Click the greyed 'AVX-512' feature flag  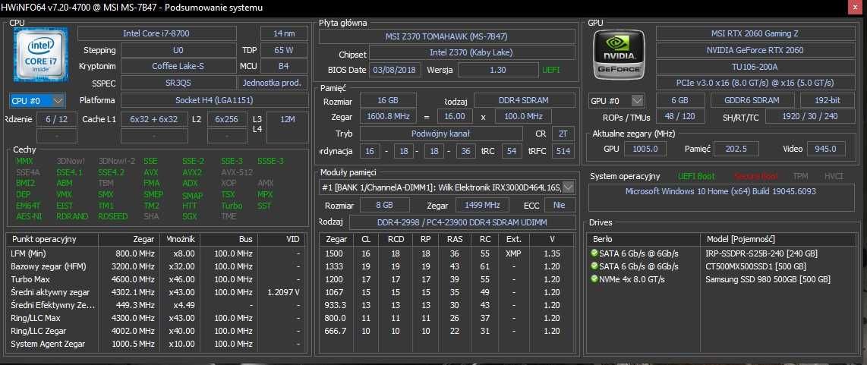click(x=237, y=172)
